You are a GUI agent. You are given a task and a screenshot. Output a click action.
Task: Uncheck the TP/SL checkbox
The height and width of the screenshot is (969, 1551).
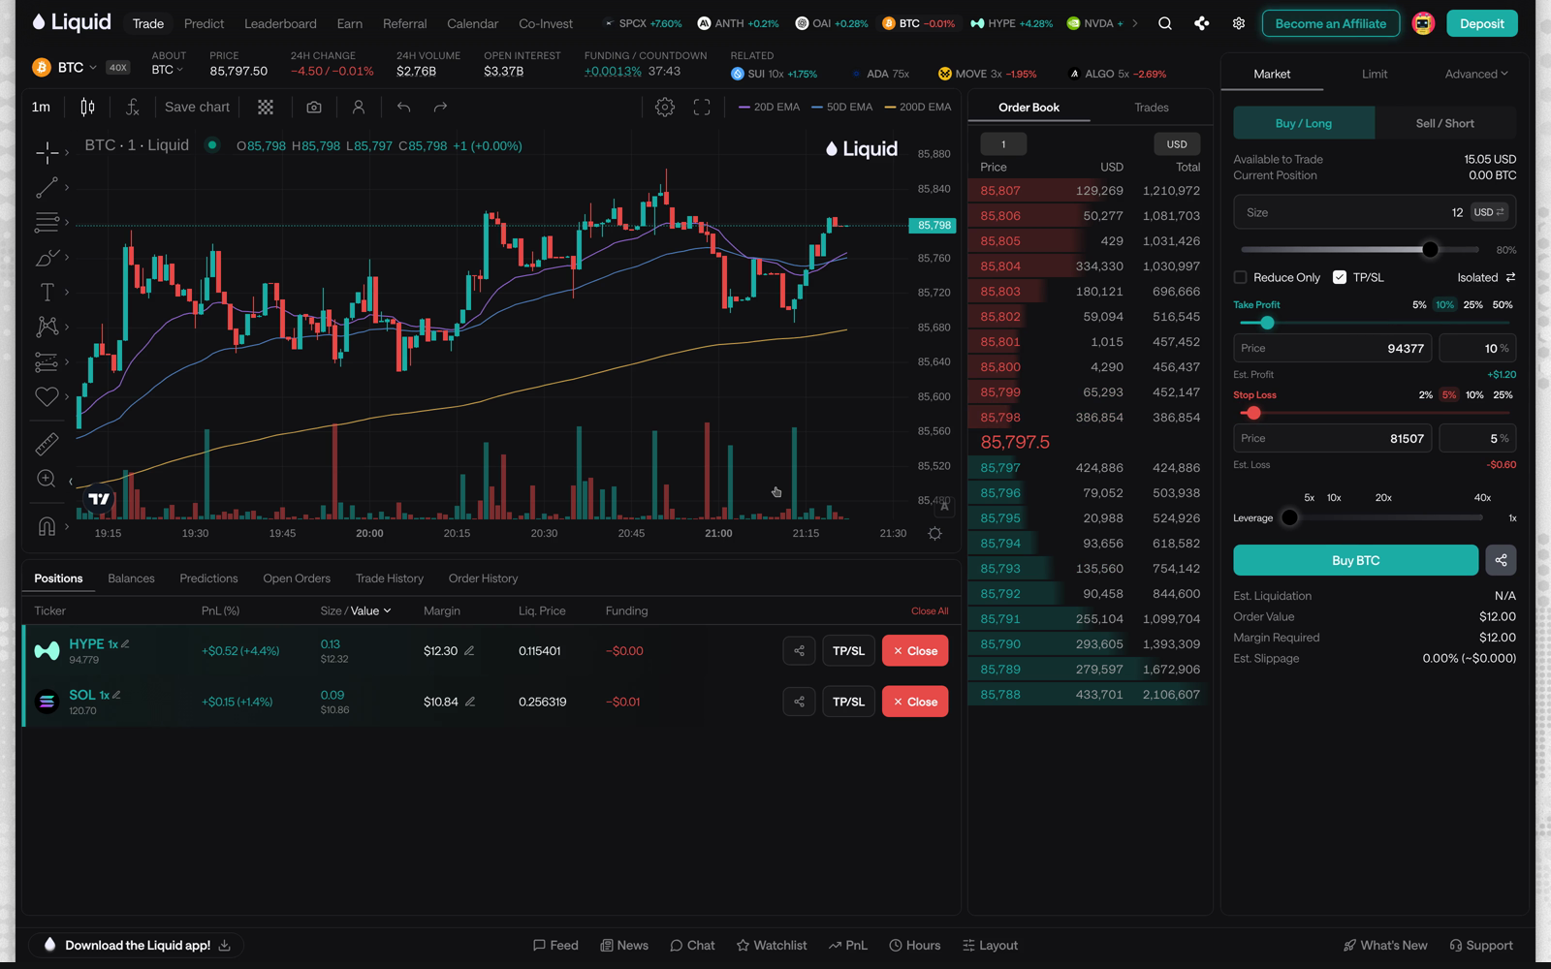coord(1340,277)
